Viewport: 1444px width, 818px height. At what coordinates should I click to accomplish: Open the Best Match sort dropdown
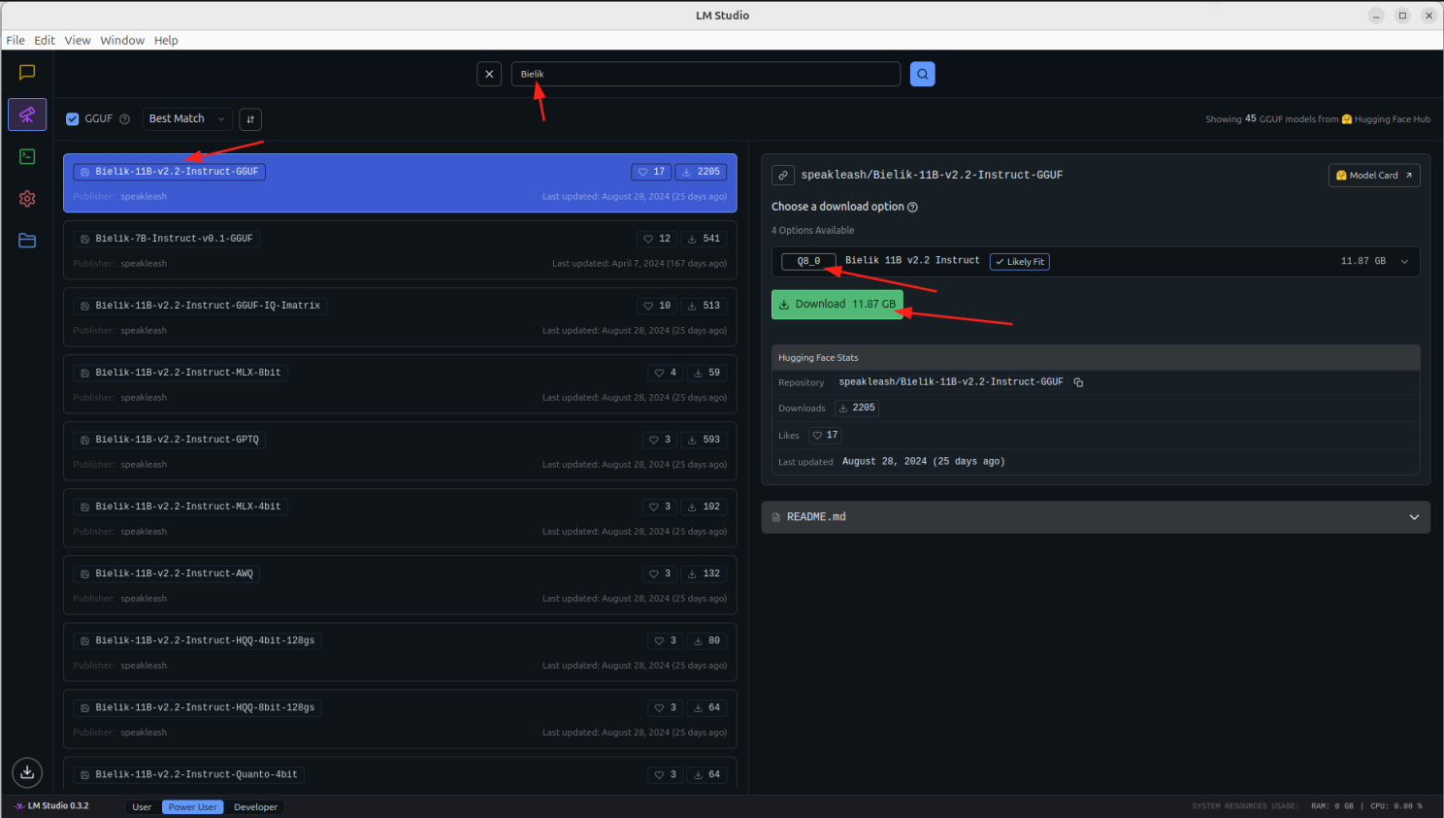tap(186, 119)
